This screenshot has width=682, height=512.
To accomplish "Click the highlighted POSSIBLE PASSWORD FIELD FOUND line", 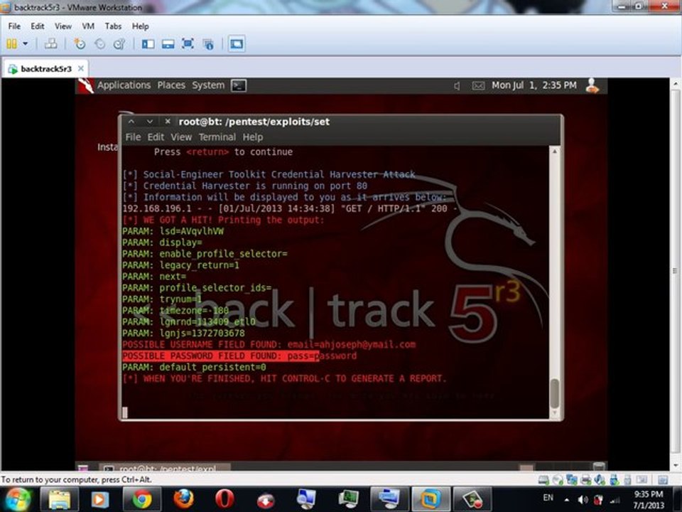I will [x=239, y=356].
